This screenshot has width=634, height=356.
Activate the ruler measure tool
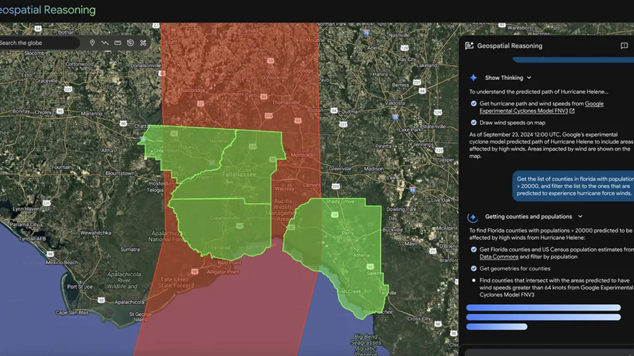(118, 43)
